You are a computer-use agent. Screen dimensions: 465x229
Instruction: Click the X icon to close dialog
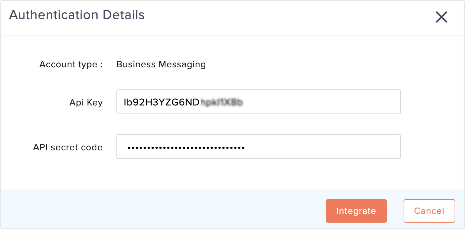pos(442,17)
